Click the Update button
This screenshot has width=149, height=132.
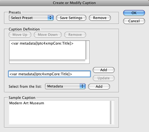pos(104,78)
